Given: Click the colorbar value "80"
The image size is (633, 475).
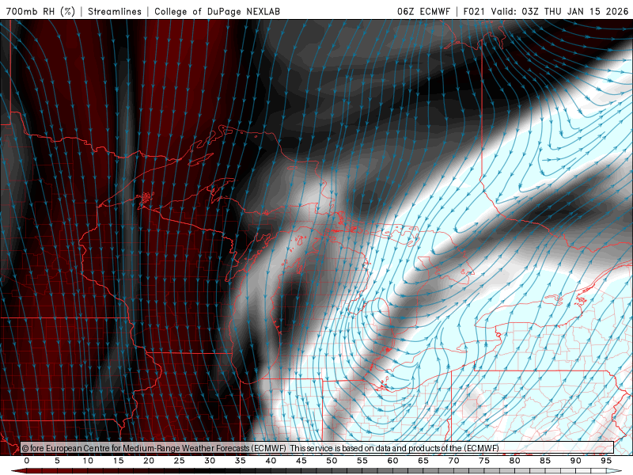Looking at the screenshot, I should click(515, 461).
